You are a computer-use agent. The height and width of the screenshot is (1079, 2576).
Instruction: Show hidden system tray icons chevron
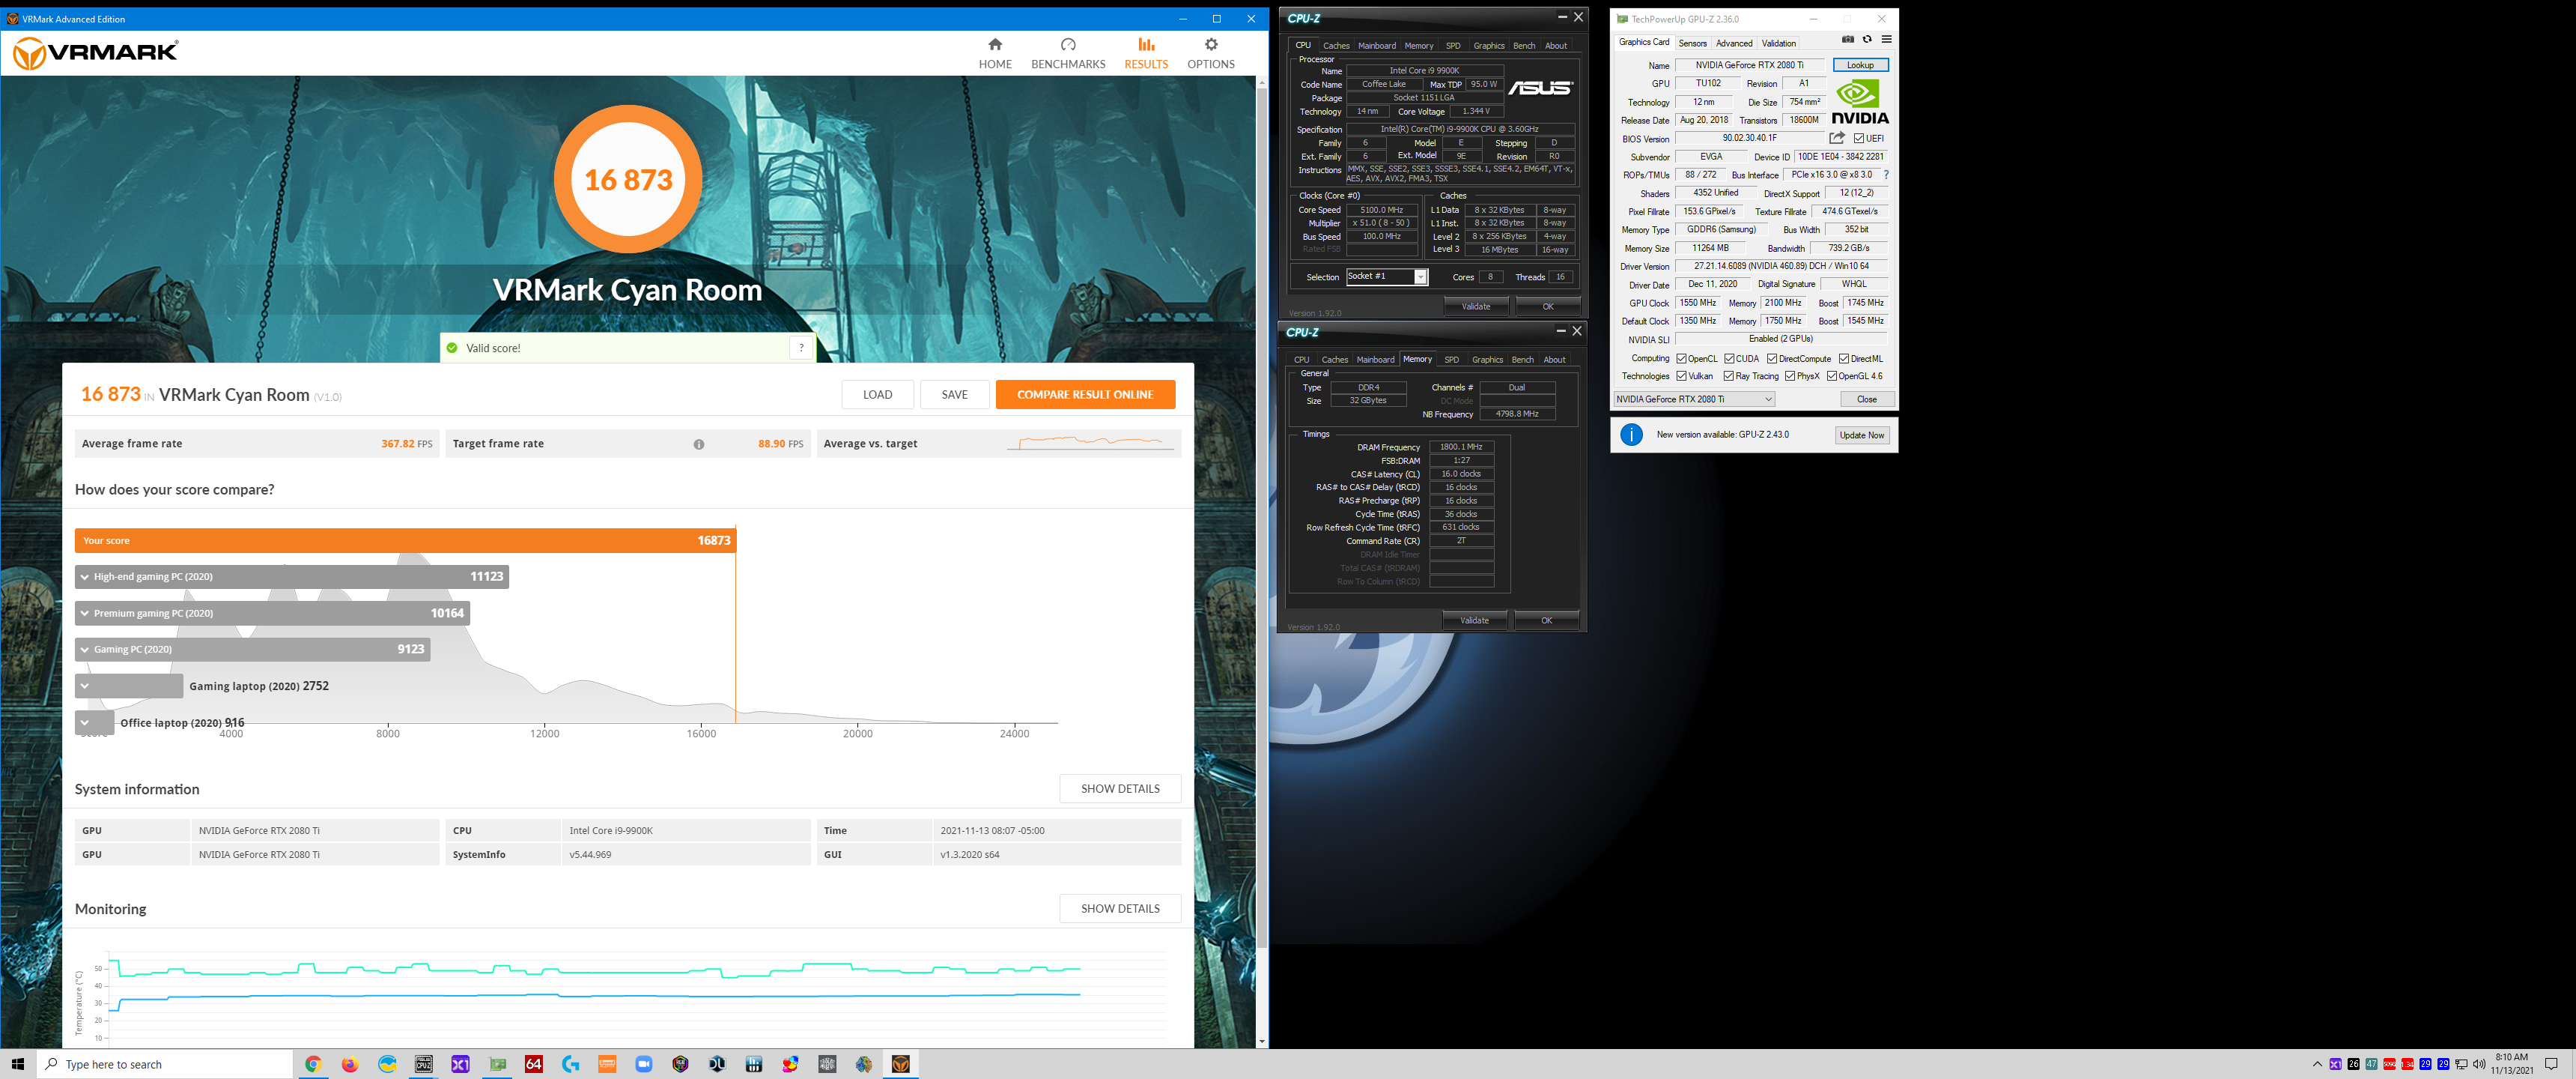2317,1064
